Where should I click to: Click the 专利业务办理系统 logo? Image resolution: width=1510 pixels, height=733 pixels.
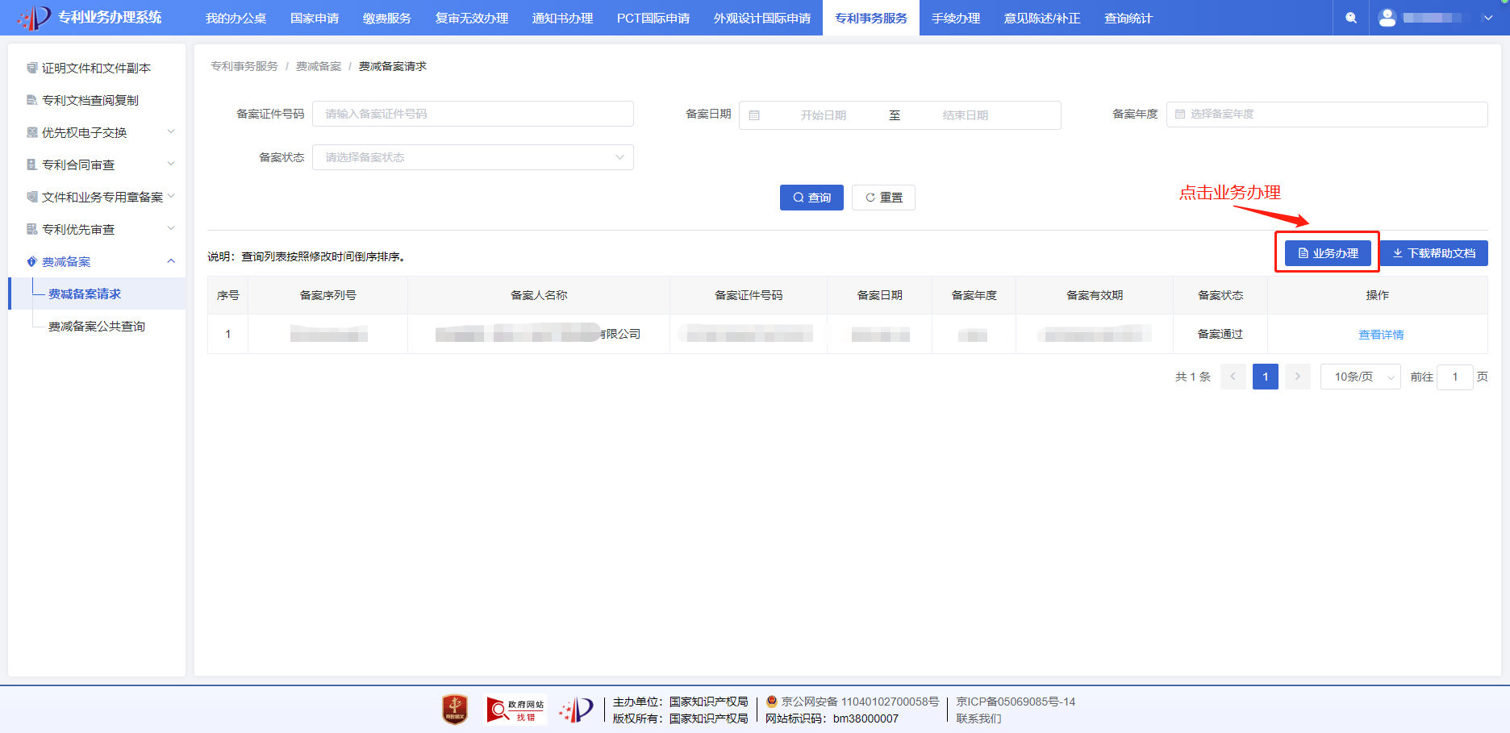pyautogui.click(x=89, y=17)
